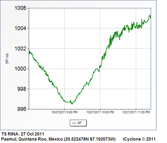This screenshot has width=167, height=143.
Task: Click the TS RINA: 27 Oct 2011 caption
Action: click(23, 134)
